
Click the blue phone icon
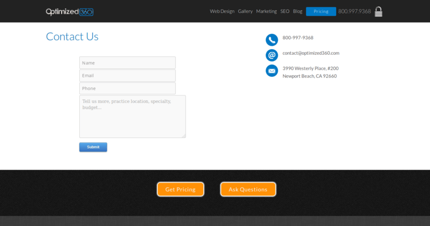pos(272,40)
